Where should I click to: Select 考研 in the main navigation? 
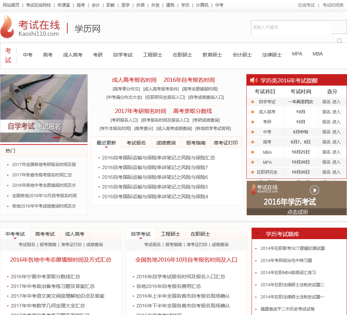pyautogui.click(x=98, y=55)
